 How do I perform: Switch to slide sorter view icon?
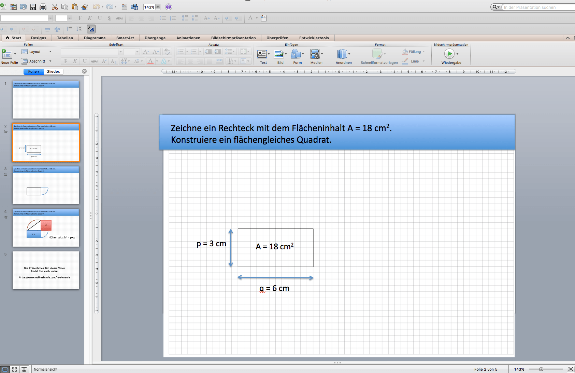coord(14,369)
